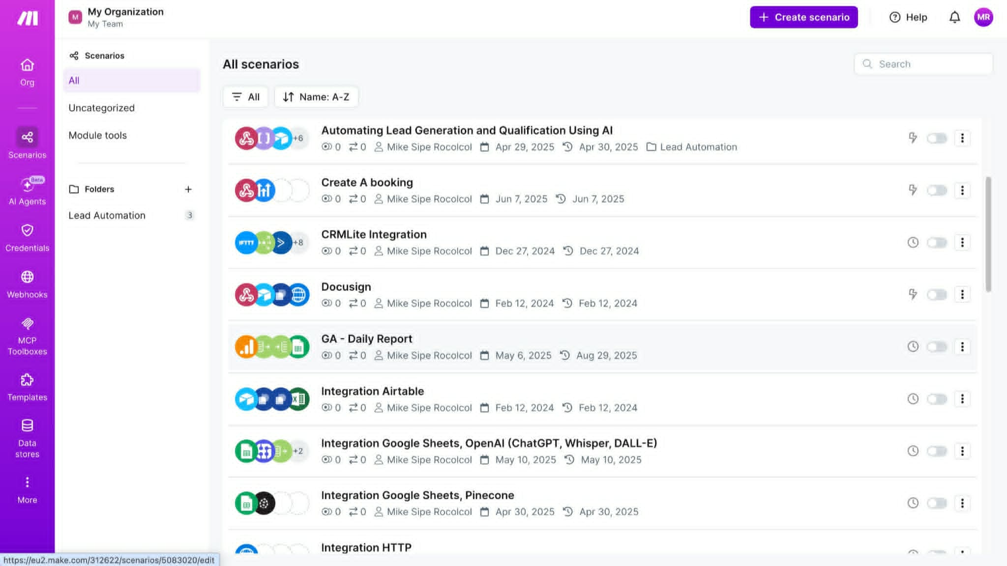Click the scenario Search field
1007x566 pixels.
[923, 64]
